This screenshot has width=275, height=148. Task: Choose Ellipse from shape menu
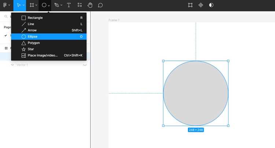coord(49,37)
